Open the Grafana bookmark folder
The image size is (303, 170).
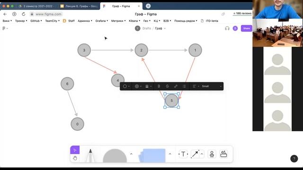click(x=102, y=21)
